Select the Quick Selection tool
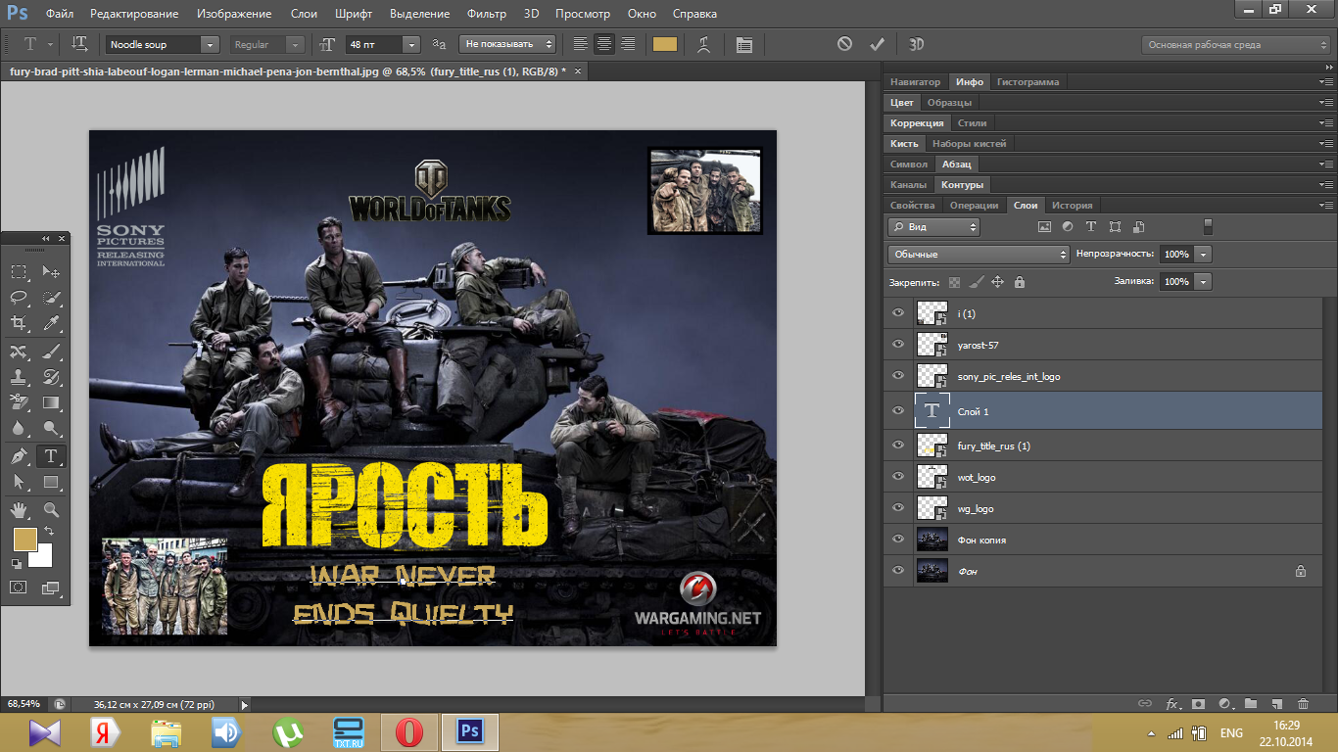 (52, 297)
